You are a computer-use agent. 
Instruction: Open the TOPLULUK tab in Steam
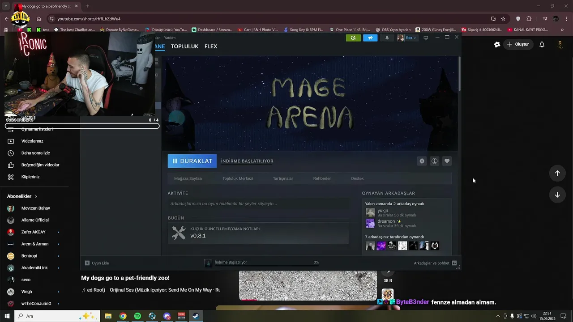click(x=184, y=47)
